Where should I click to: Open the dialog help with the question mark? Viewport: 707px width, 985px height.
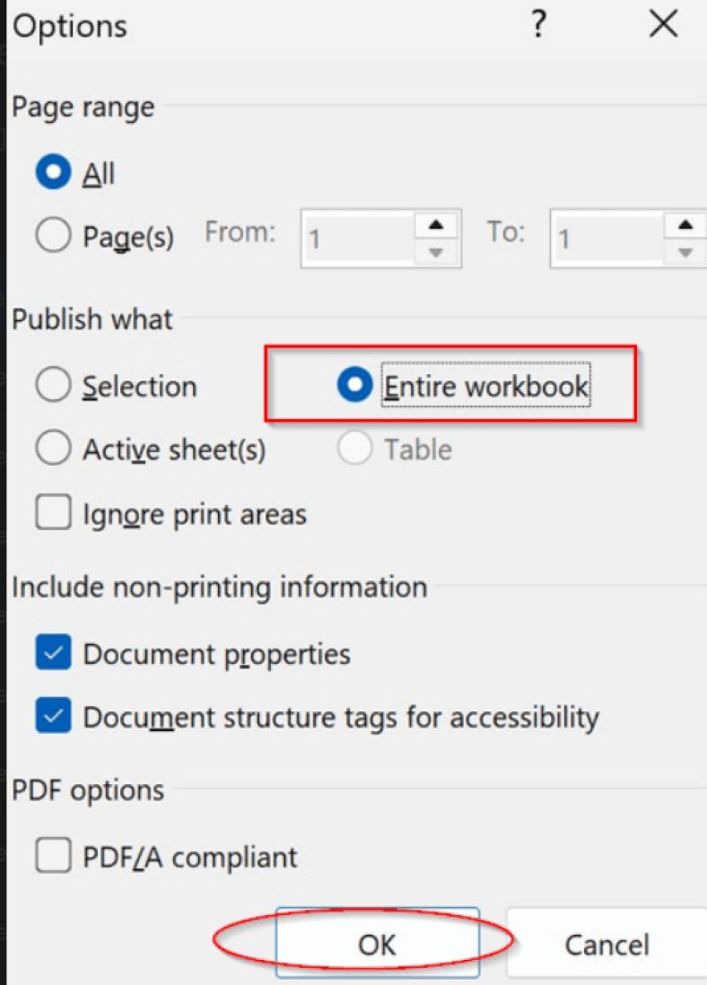(x=538, y=25)
